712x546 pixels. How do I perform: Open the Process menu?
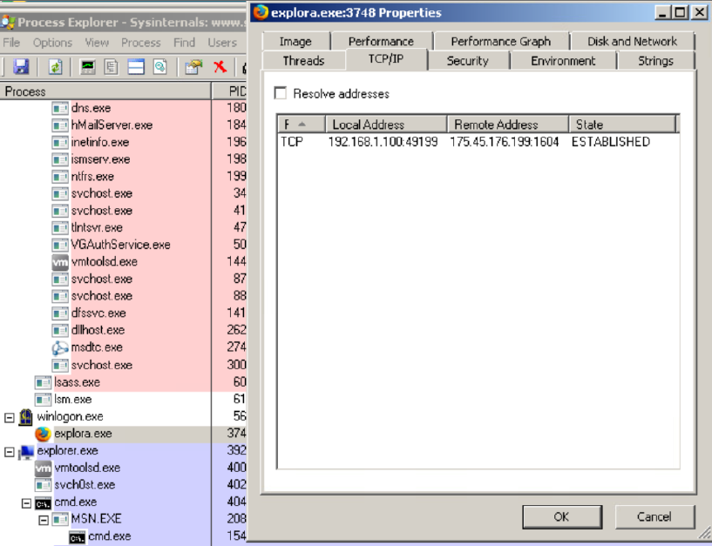[141, 43]
